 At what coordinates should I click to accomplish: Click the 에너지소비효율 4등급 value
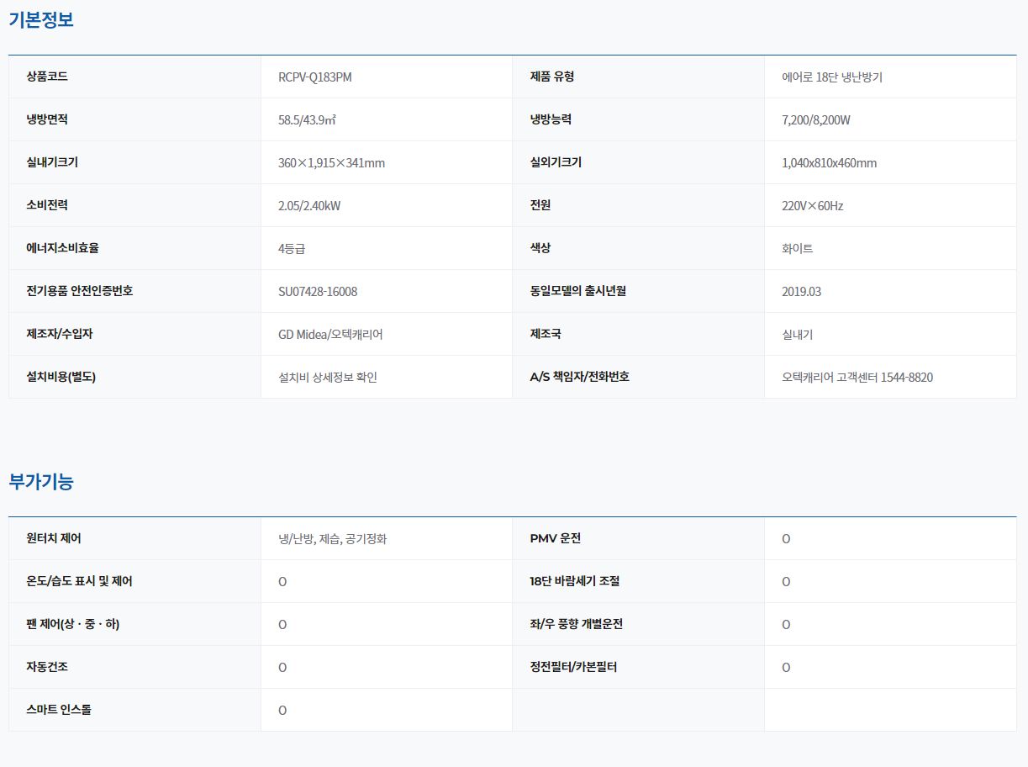(x=298, y=249)
